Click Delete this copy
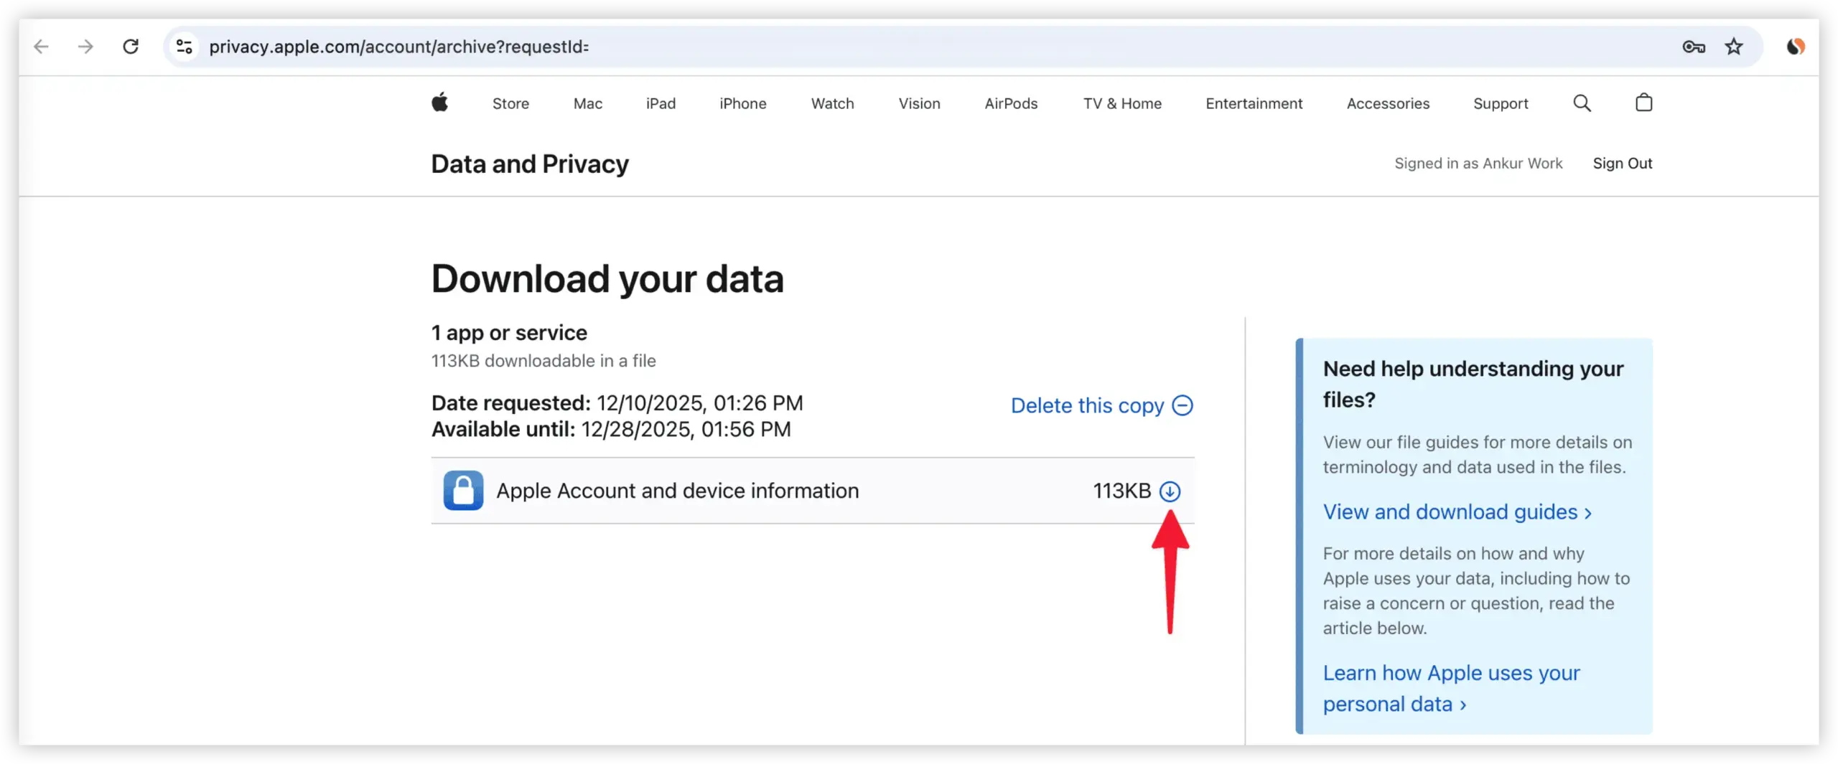 coord(1086,405)
